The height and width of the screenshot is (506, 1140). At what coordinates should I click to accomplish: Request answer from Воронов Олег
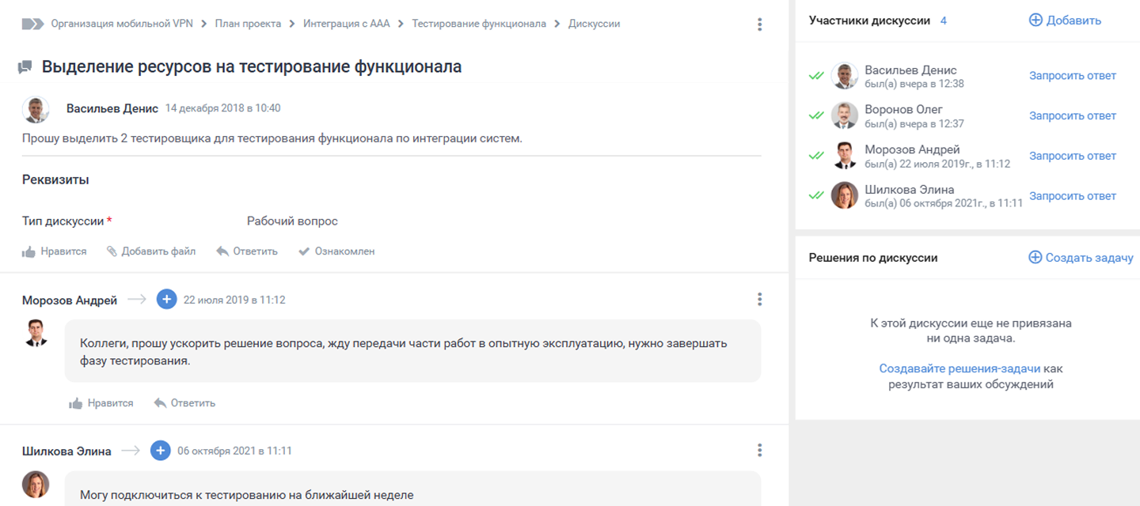click(x=1072, y=115)
